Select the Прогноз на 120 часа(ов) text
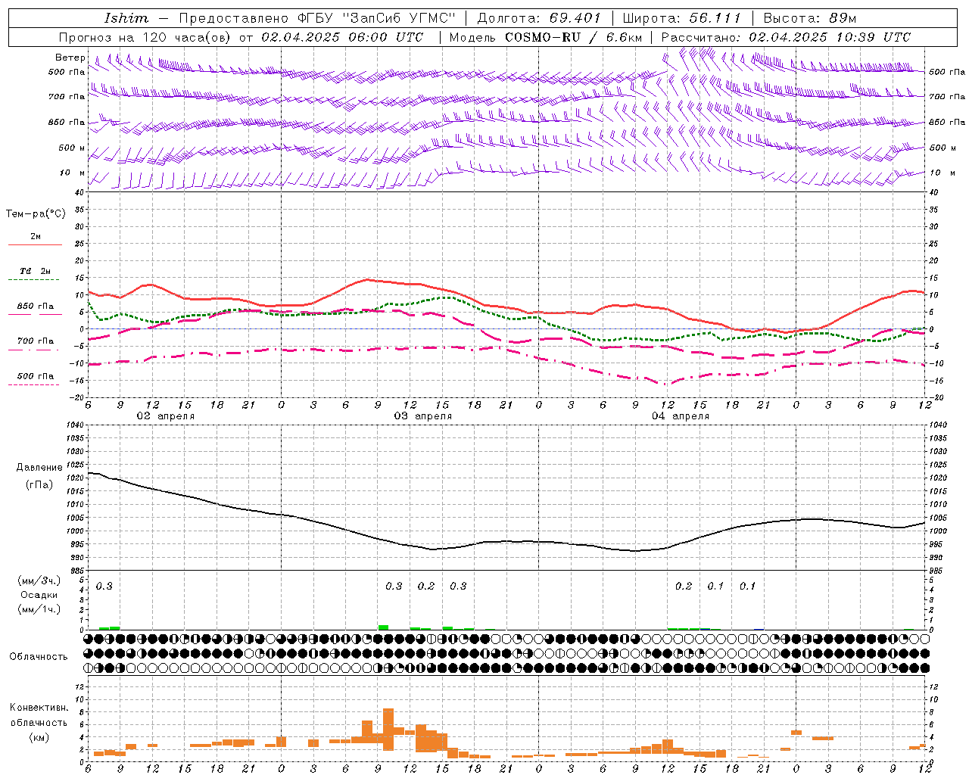This screenshot has height=775, width=969. [x=145, y=37]
